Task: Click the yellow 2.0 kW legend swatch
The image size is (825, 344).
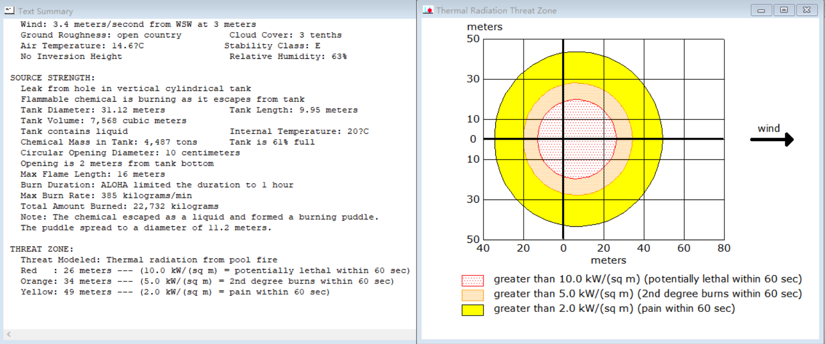Action: [473, 310]
